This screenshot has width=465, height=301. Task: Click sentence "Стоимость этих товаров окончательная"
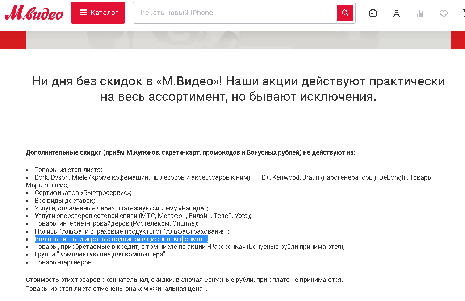tap(184, 280)
